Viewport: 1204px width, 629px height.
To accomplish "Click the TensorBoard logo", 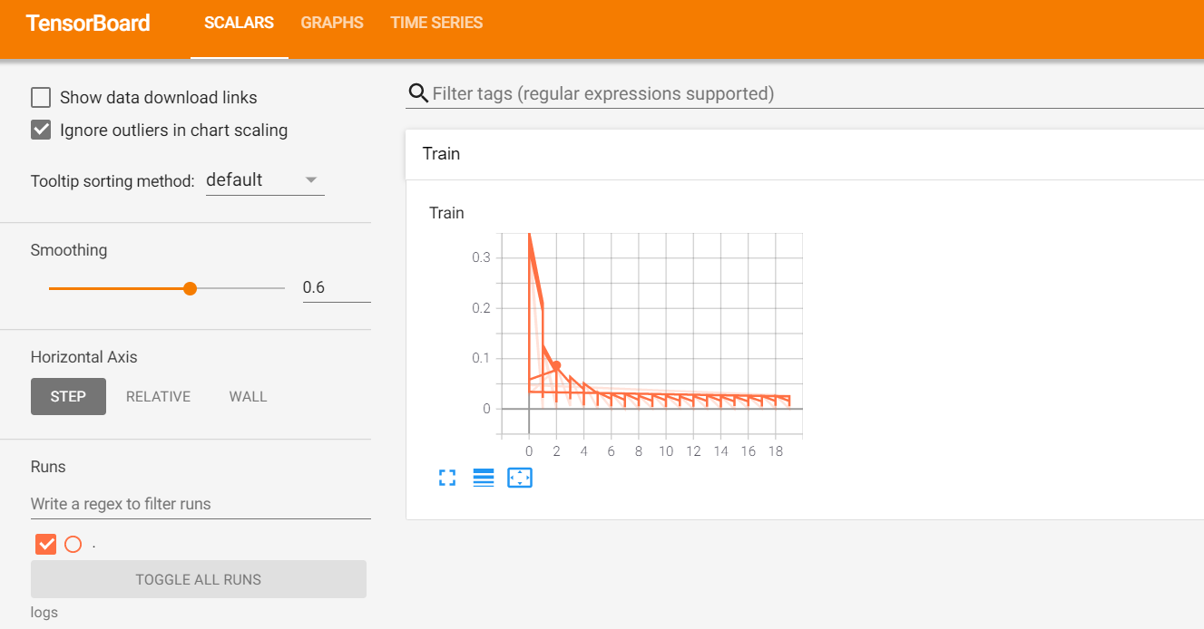I will (x=88, y=23).
